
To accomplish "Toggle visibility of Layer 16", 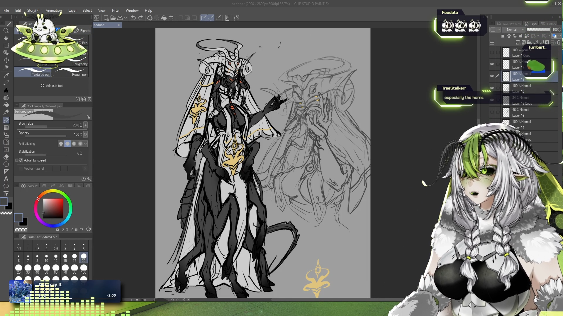I will point(492,112).
